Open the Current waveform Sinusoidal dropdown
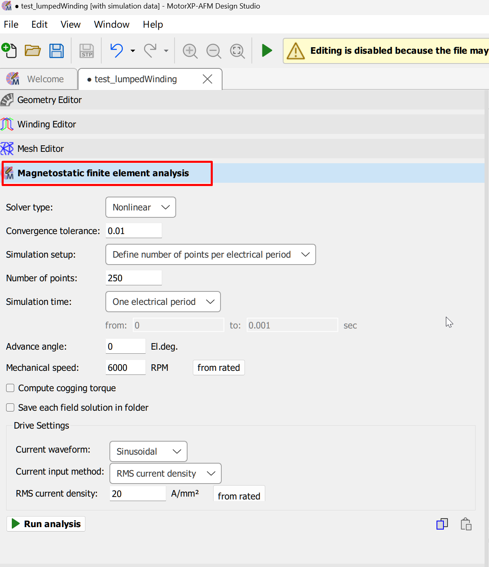 (x=148, y=451)
